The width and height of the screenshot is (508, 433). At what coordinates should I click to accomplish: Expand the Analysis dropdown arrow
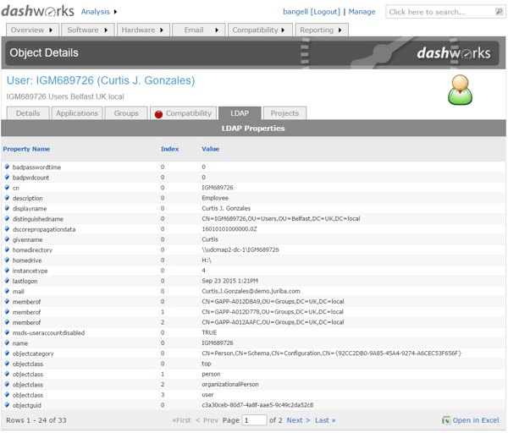click(115, 12)
